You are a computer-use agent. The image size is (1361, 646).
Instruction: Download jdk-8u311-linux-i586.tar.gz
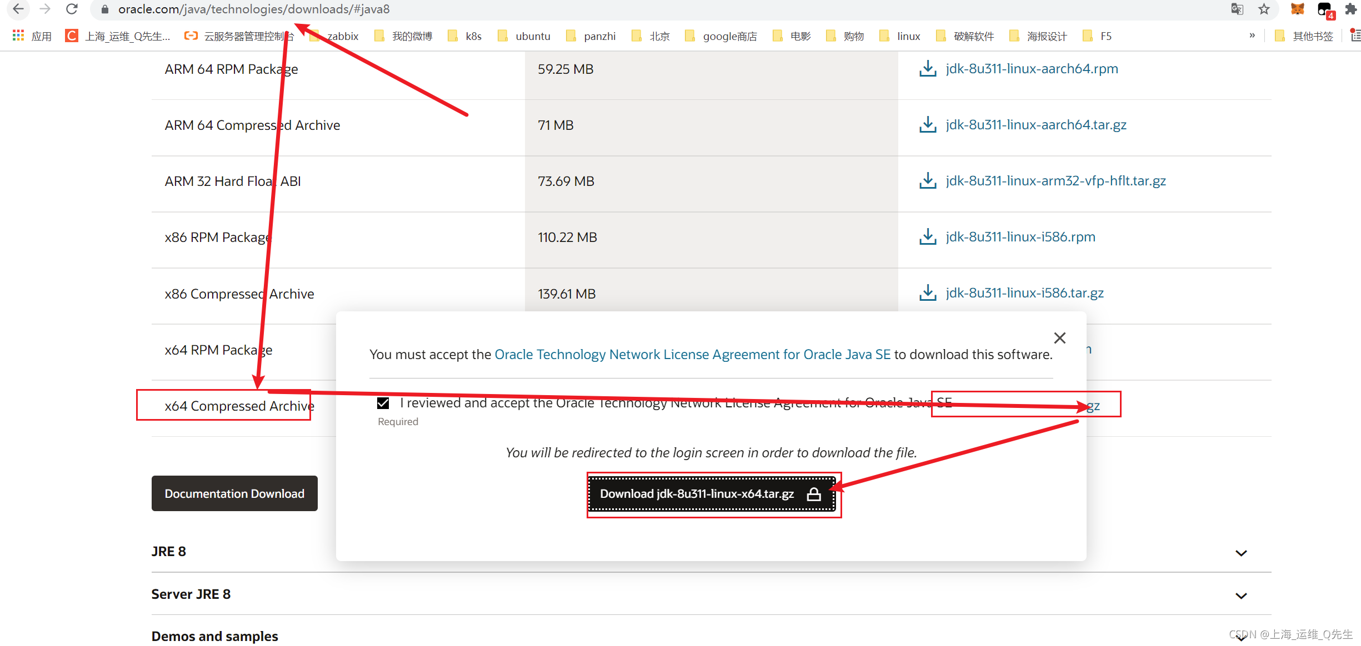coord(1025,293)
